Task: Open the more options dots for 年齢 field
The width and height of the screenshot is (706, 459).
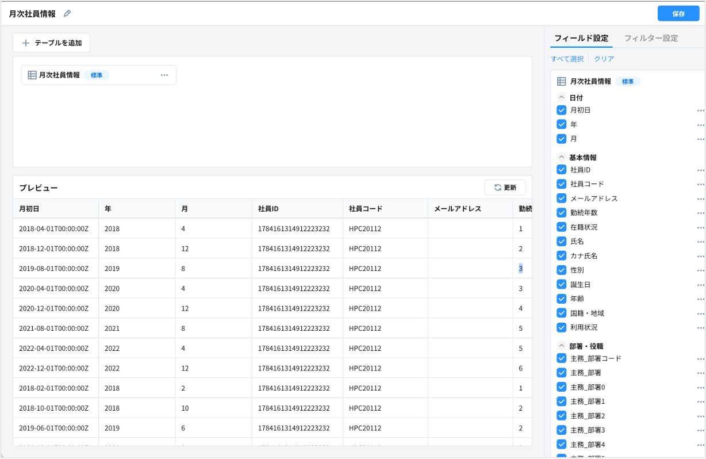Action: [x=700, y=299]
